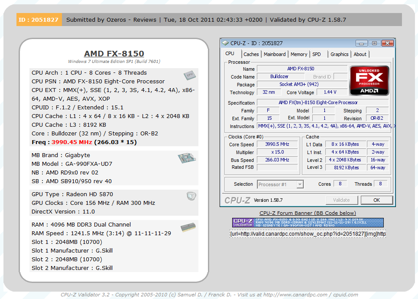This screenshot has width=418, height=299.
Task: Click the motherboard icon beside Gigabyte info
Action: pyautogui.click(x=187, y=158)
